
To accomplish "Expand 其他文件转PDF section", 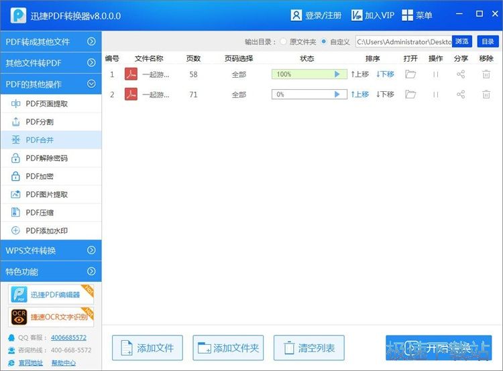I will pos(51,63).
